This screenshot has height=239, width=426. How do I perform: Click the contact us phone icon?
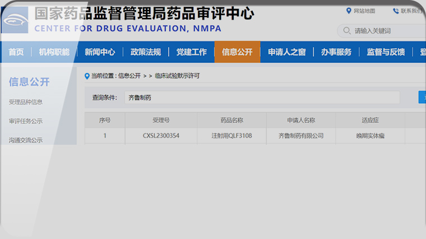[x=396, y=11]
